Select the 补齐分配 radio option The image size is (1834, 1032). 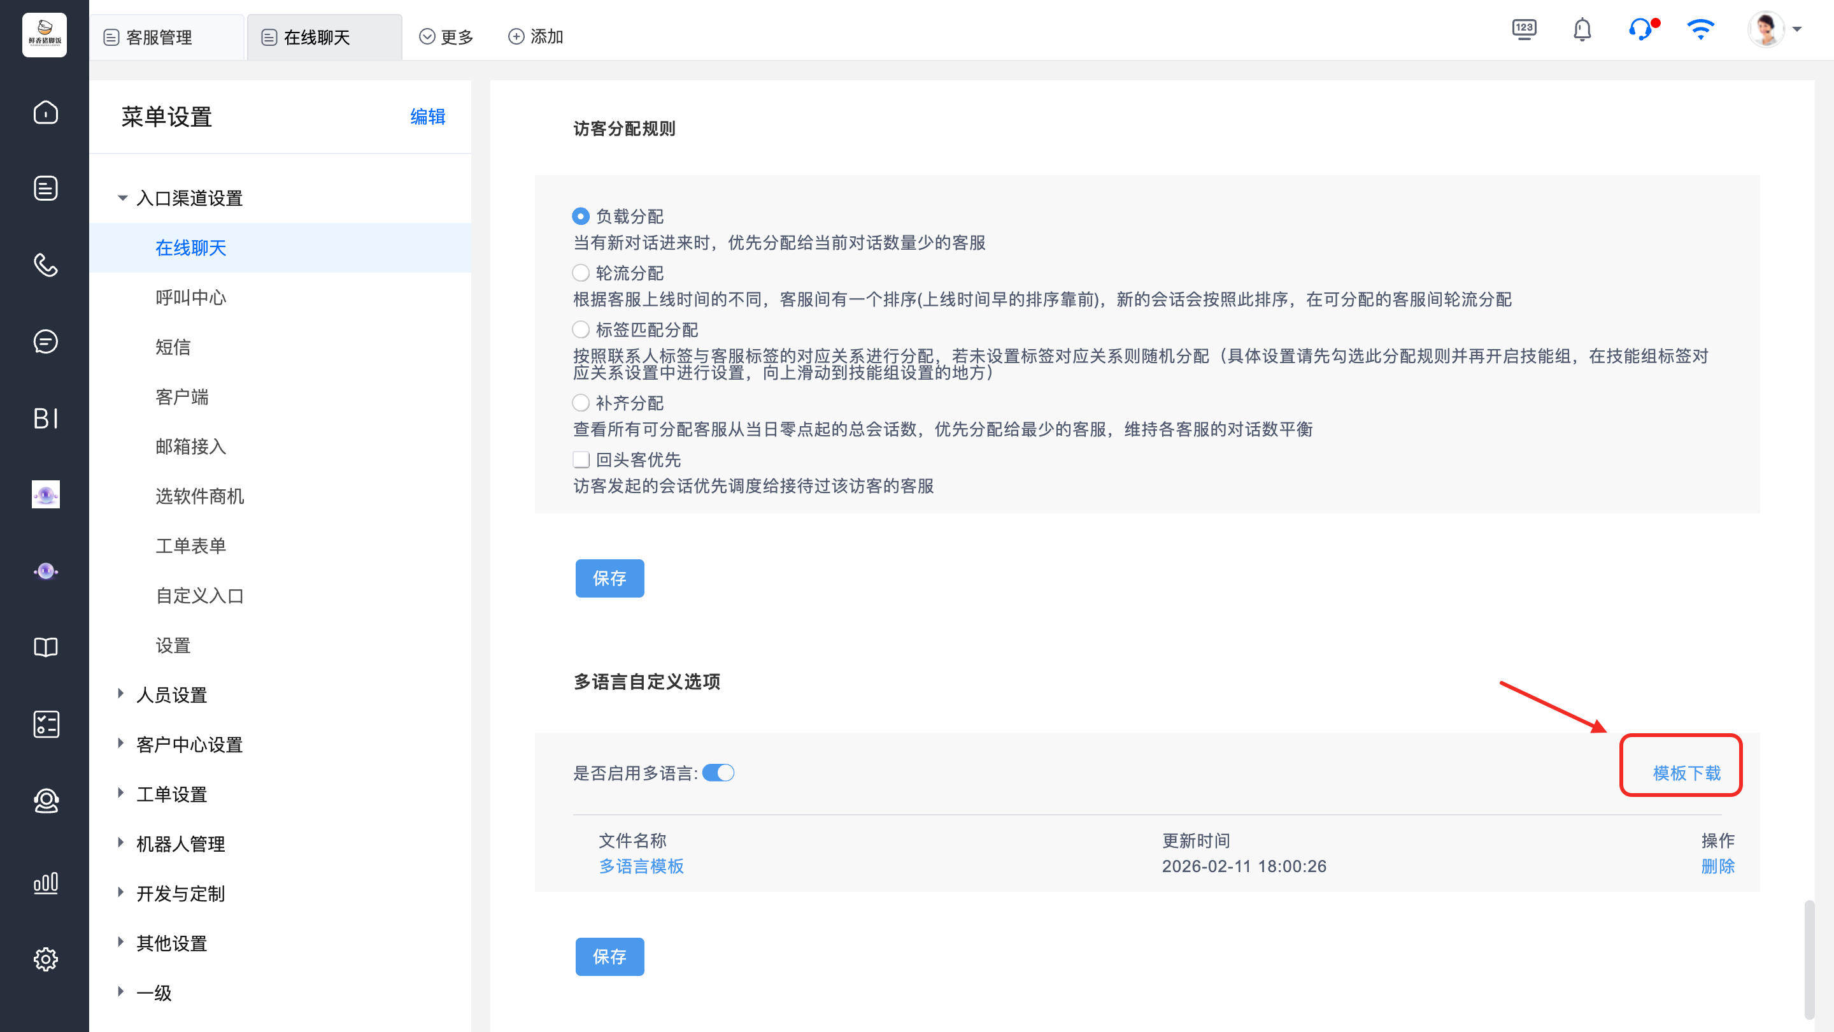pyautogui.click(x=581, y=403)
